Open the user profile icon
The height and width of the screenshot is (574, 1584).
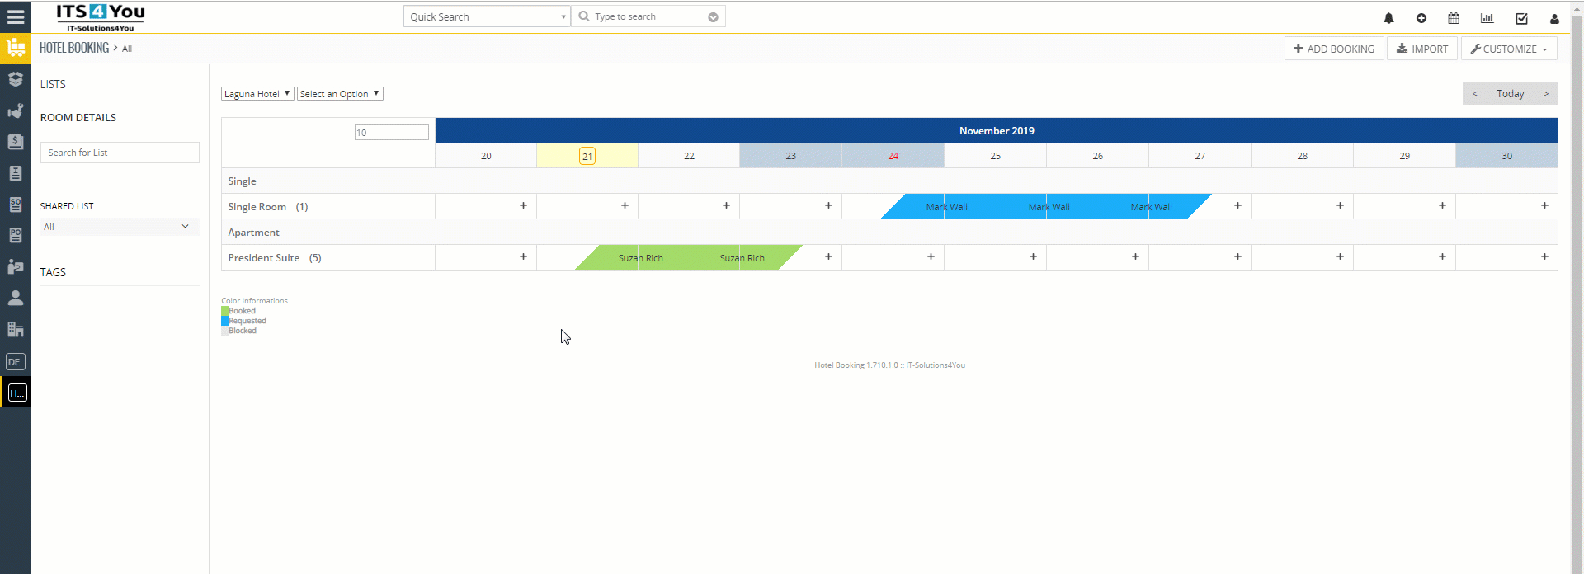[x=1554, y=18]
